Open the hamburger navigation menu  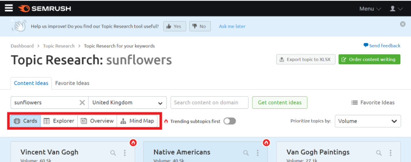[x=9, y=9]
